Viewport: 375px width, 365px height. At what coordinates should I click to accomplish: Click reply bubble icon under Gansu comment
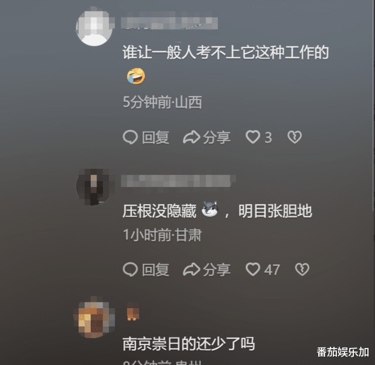coord(130,269)
